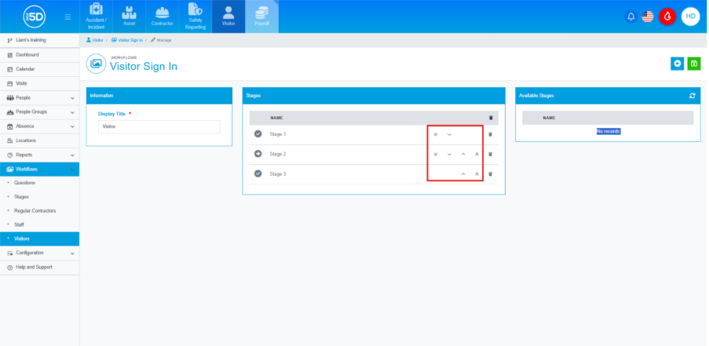This screenshot has width=709, height=346.
Task: Toggle the Stage 3 checkmark status icon
Action: click(258, 173)
